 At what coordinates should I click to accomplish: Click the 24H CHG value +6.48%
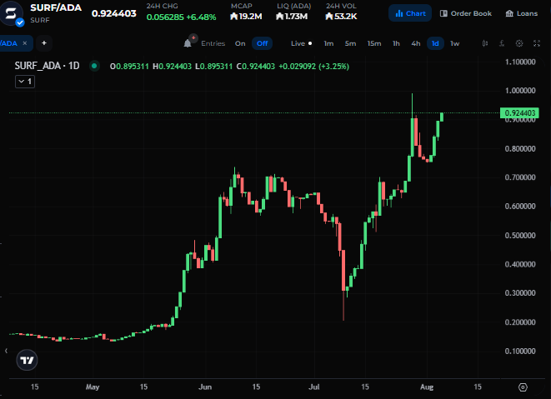coord(202,17)
